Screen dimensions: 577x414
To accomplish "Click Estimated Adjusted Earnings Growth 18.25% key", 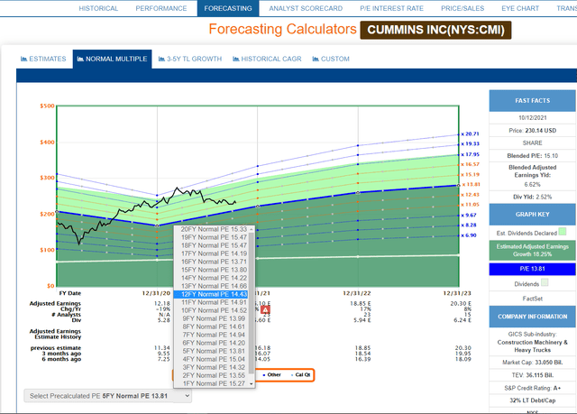I will click(532, 250).
